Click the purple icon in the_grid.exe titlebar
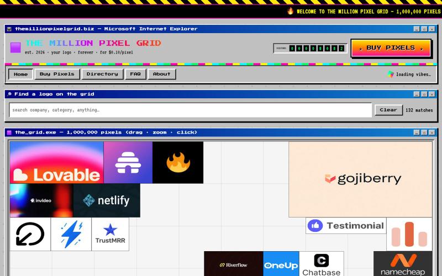This screenshot has height=276, width=442. point(9,132)
